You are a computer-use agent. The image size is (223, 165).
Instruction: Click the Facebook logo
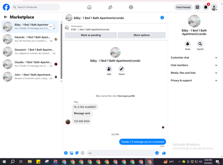(6, 7)
